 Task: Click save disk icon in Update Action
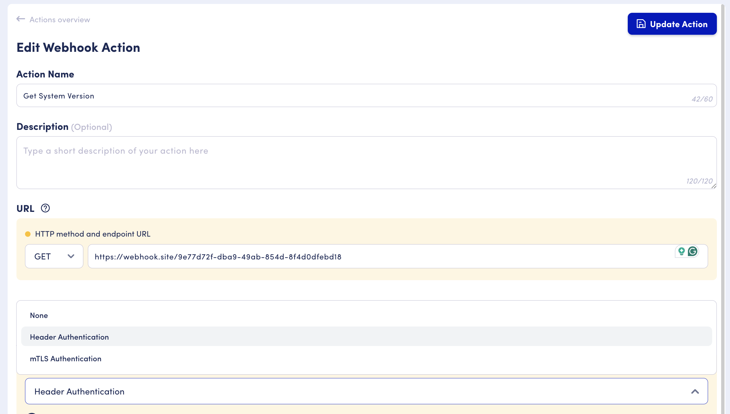tap(641, 24)
